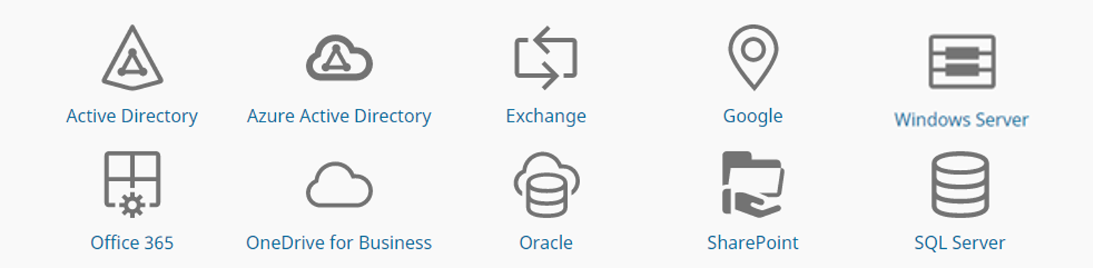Viewport: 1093px width, 268px height.
Task: Select the Oracle cloud database icon
Action: tap(546, 184)
